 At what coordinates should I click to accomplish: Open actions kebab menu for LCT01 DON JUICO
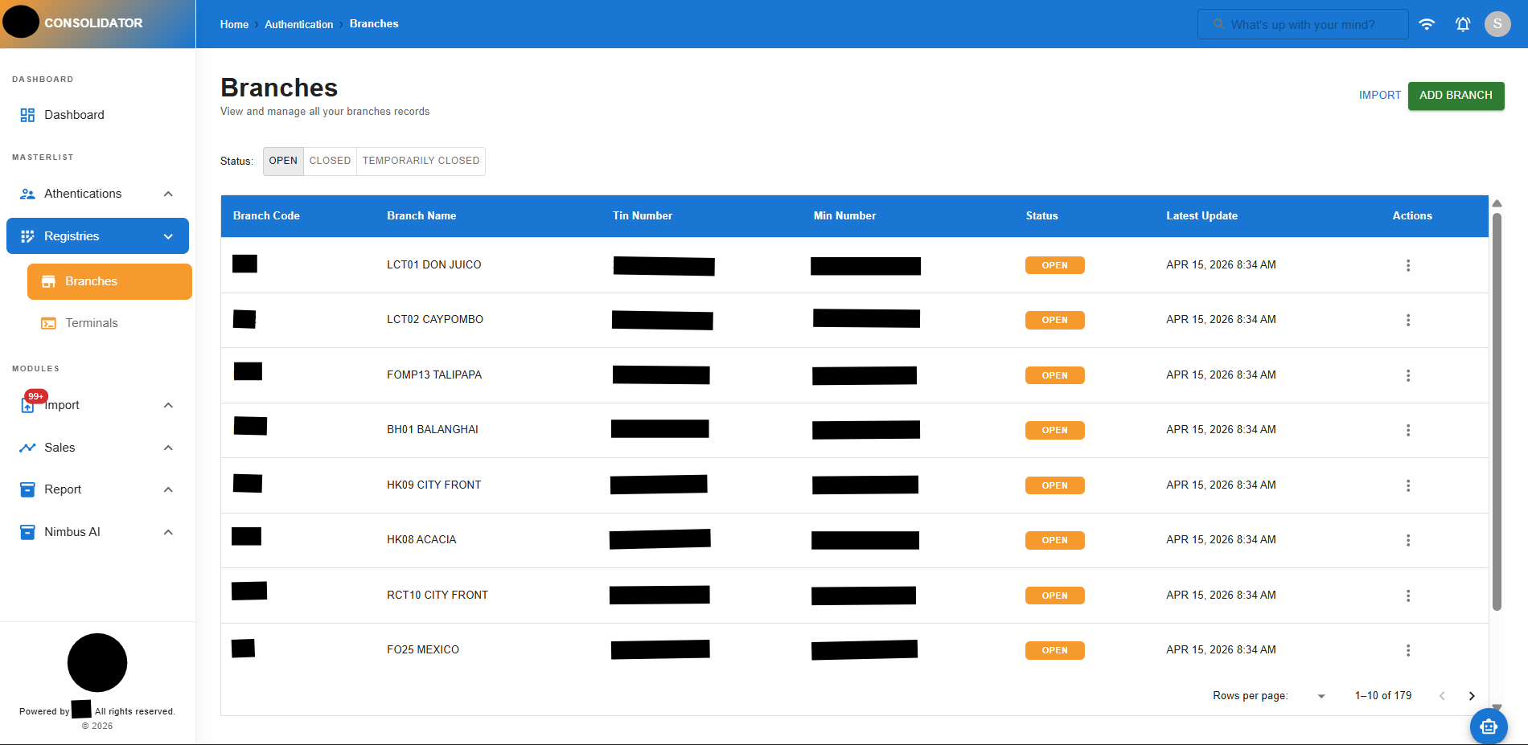(x=1408, y=265)
